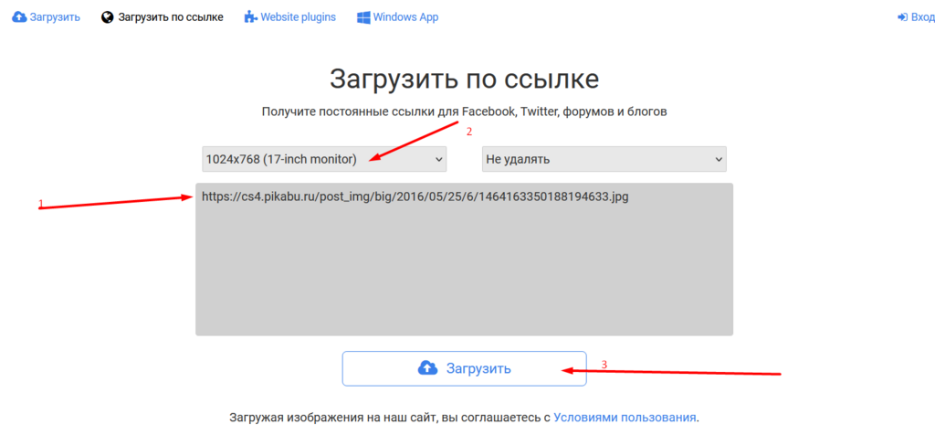
Task: Click on the pikabu.ru image URL text
Action: click(x=415, y=196)
